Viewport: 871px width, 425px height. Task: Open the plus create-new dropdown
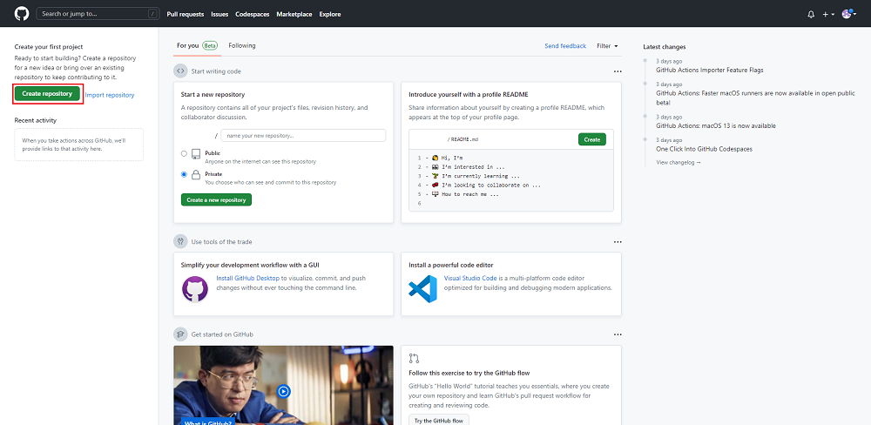[x=827, y=14]
